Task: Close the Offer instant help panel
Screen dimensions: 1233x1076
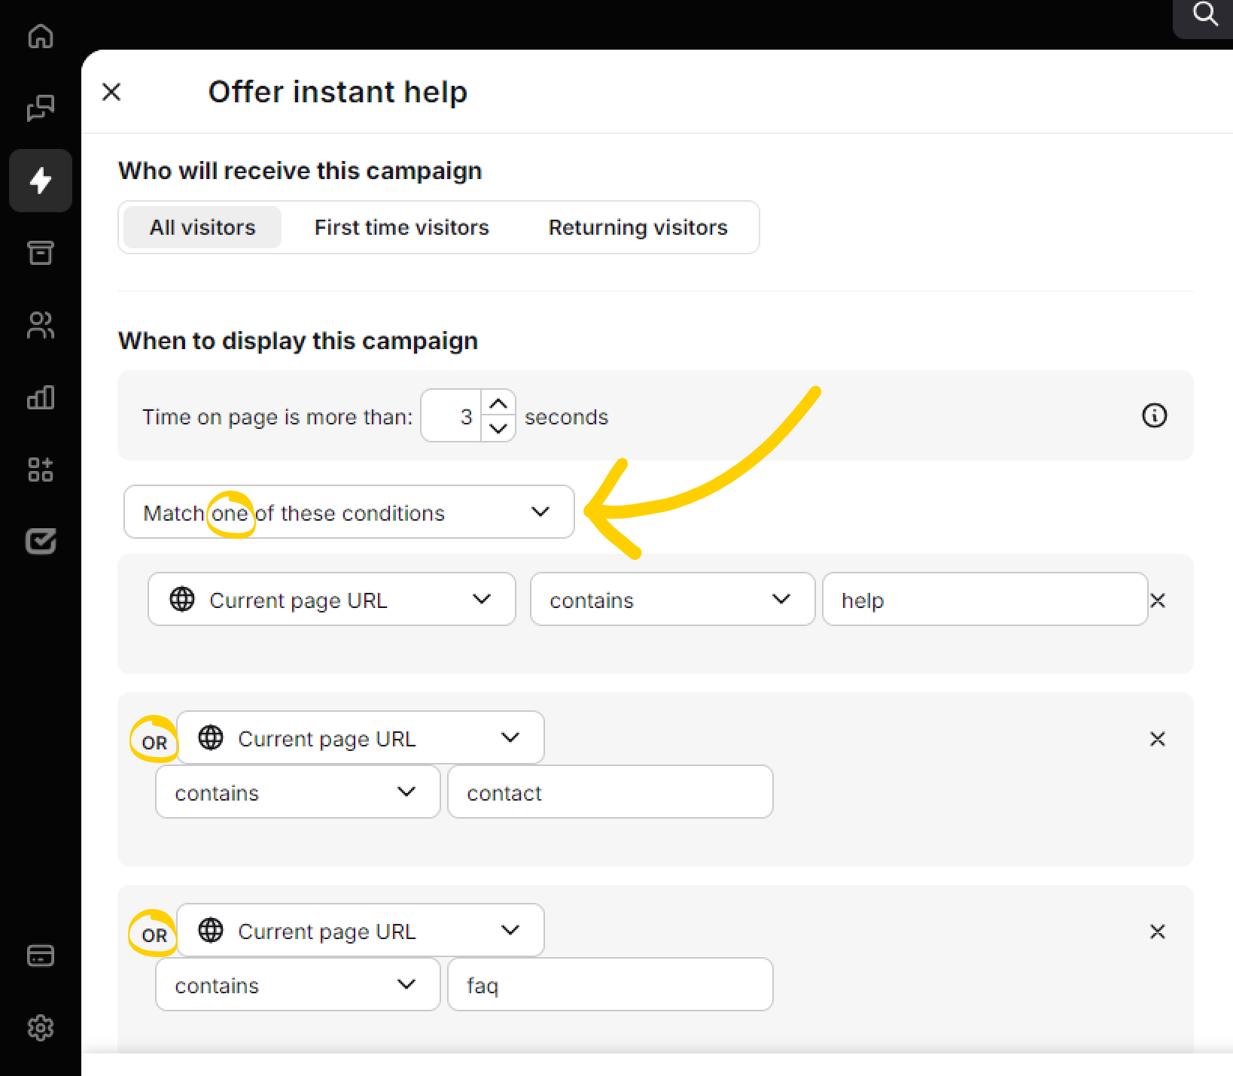Action: 111,92
